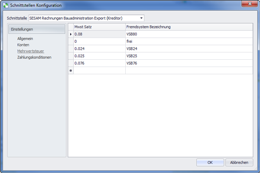Click the Mwst Satz cell with 0

click(99, 42)
